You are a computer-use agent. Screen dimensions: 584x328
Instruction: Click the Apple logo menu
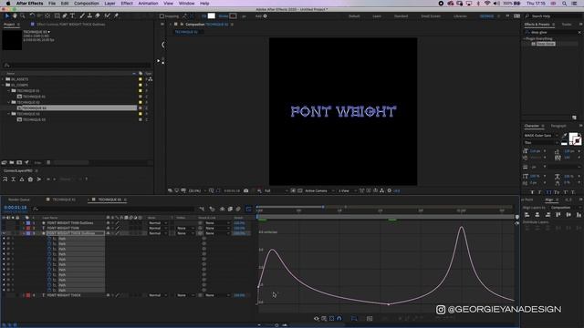(8, 4)
